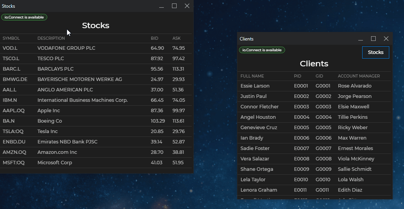Click io.Connect status badge in Clients window

(x=262, y=50)
